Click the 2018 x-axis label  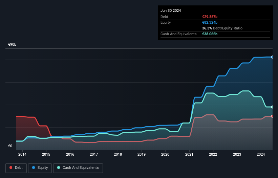[x=118, y=154]
